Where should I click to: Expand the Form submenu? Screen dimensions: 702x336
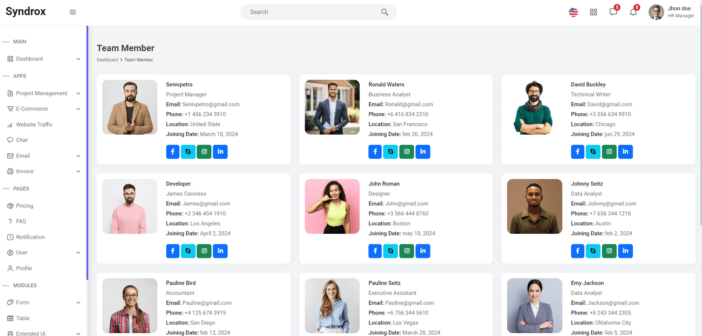(44, 303)
